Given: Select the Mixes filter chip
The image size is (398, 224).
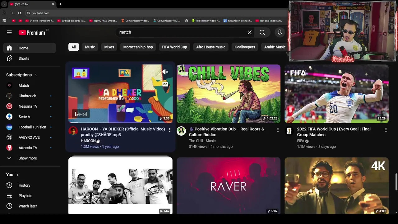Looking at the screenshot, I should coord(109,47).
